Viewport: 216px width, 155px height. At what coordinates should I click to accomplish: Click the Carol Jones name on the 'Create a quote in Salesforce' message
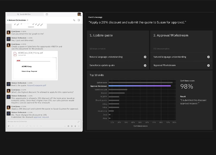pyautogui.click(x=16, y=44)
